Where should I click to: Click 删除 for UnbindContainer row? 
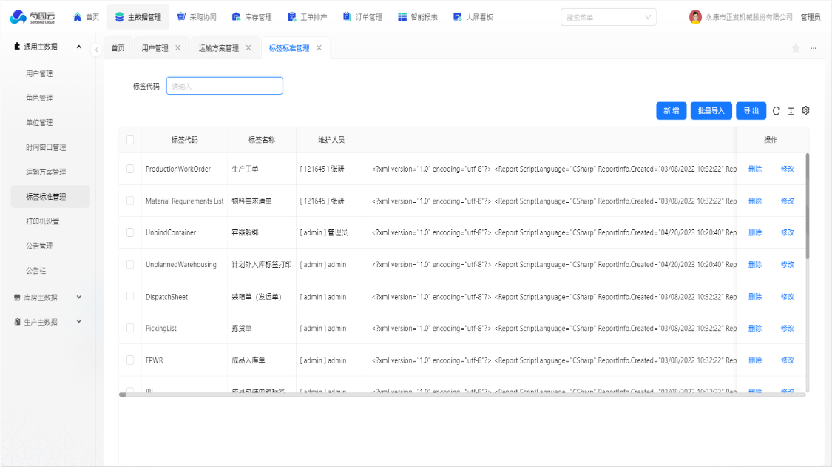pyautogui.click(x=755, y=232)
